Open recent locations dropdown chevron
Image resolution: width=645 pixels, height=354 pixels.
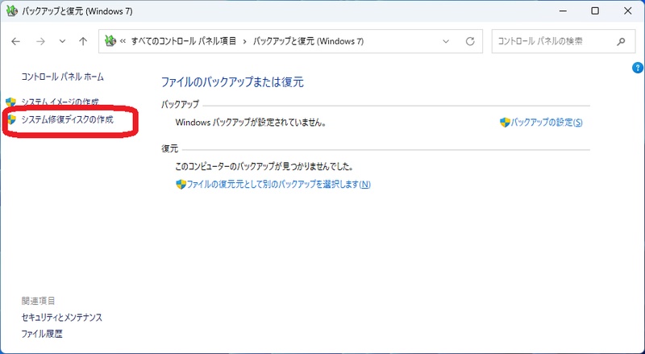coord(62,41)
